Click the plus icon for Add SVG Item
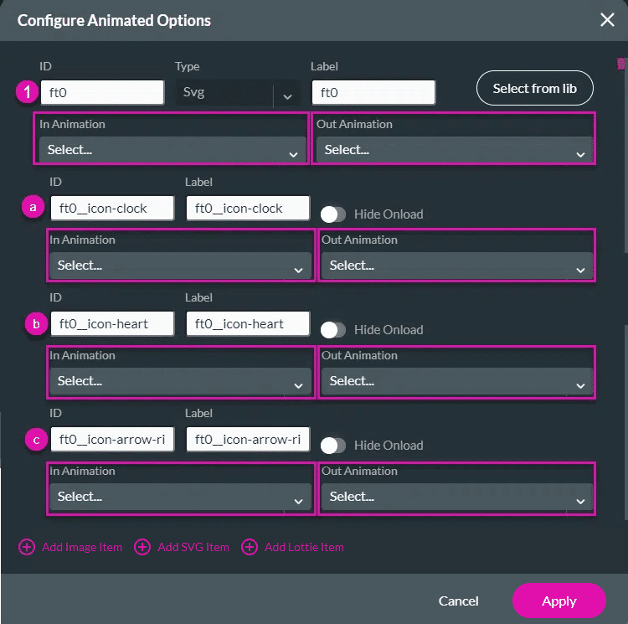This screenshot has width=628, height=624. pos(142,547)
